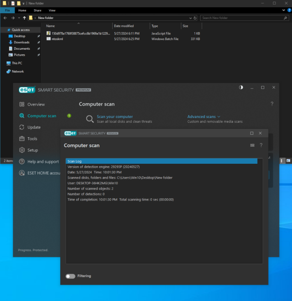Image resolution: width=292 pixels, height=301 pixels.
Task: Click the Help and support question icon
Action: [22, 161]
